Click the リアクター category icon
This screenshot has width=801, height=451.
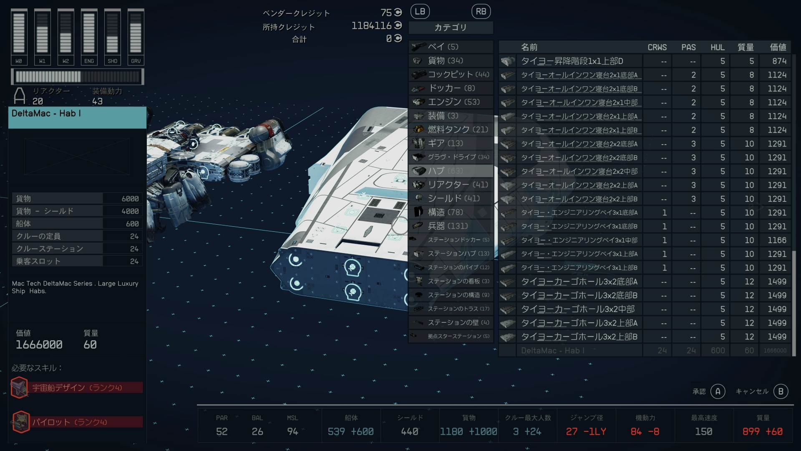418,185
